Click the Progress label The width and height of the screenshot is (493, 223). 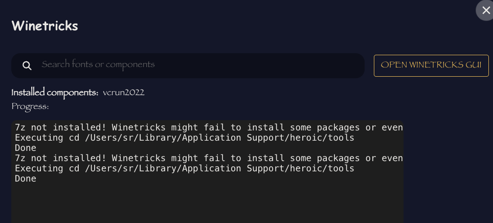(x=30, y=106)
